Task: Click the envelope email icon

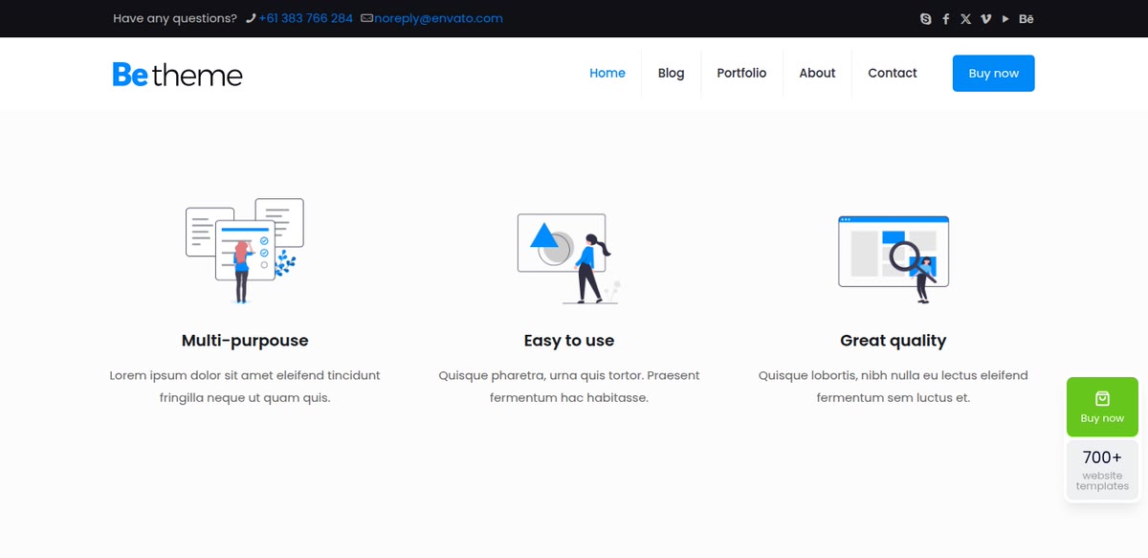Action: pyautogui.click(x=366, y=18)
